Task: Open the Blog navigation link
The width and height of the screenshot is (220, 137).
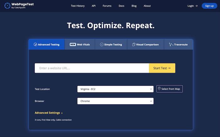Action: 134,6
